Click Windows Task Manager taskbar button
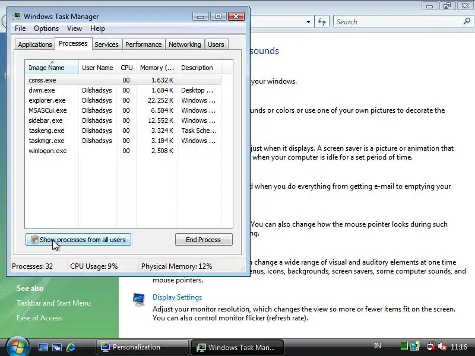The height and width of the screenshot is (356, 475). [237, 347]
